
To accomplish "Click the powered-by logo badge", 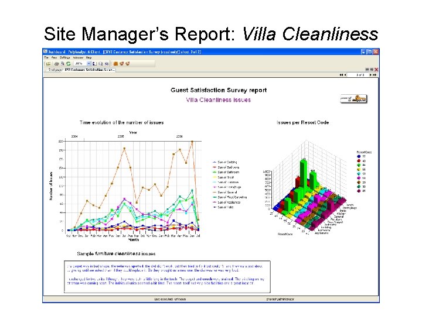I will 353,99.
